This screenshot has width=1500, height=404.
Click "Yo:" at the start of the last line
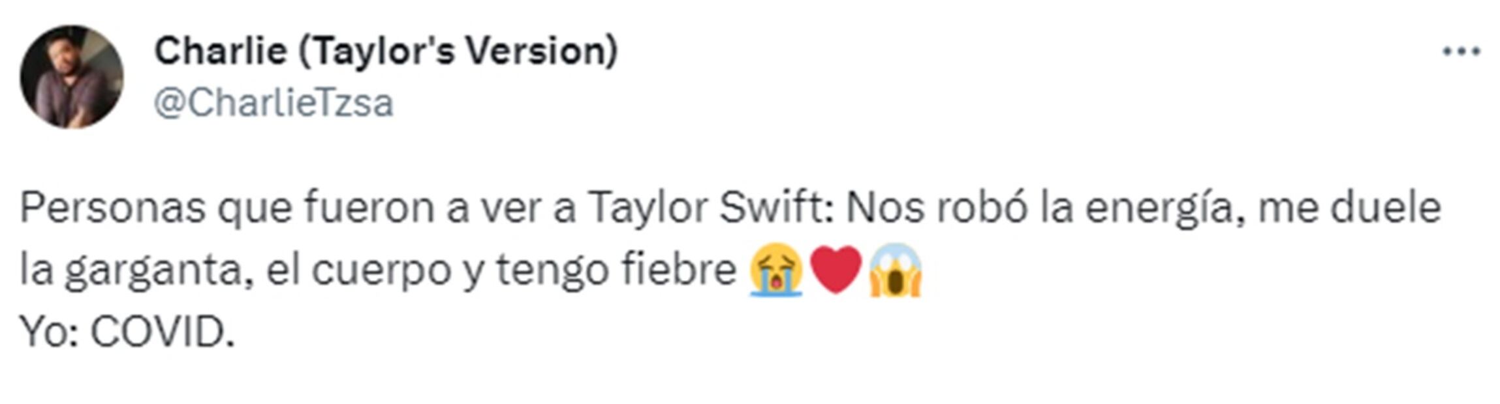tap(50, 332)
